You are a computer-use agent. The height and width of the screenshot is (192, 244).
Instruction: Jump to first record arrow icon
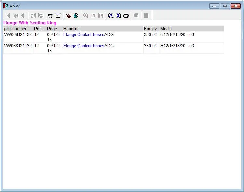pyautogui.click(x=8, y=16)
